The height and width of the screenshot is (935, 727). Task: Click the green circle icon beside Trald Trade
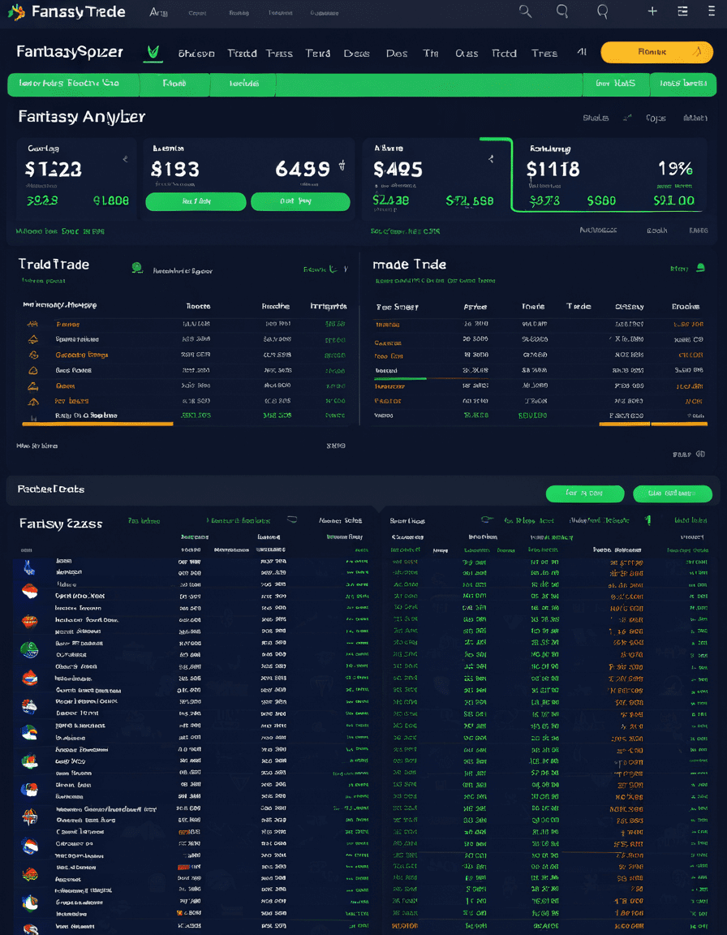tap(137, 269)
